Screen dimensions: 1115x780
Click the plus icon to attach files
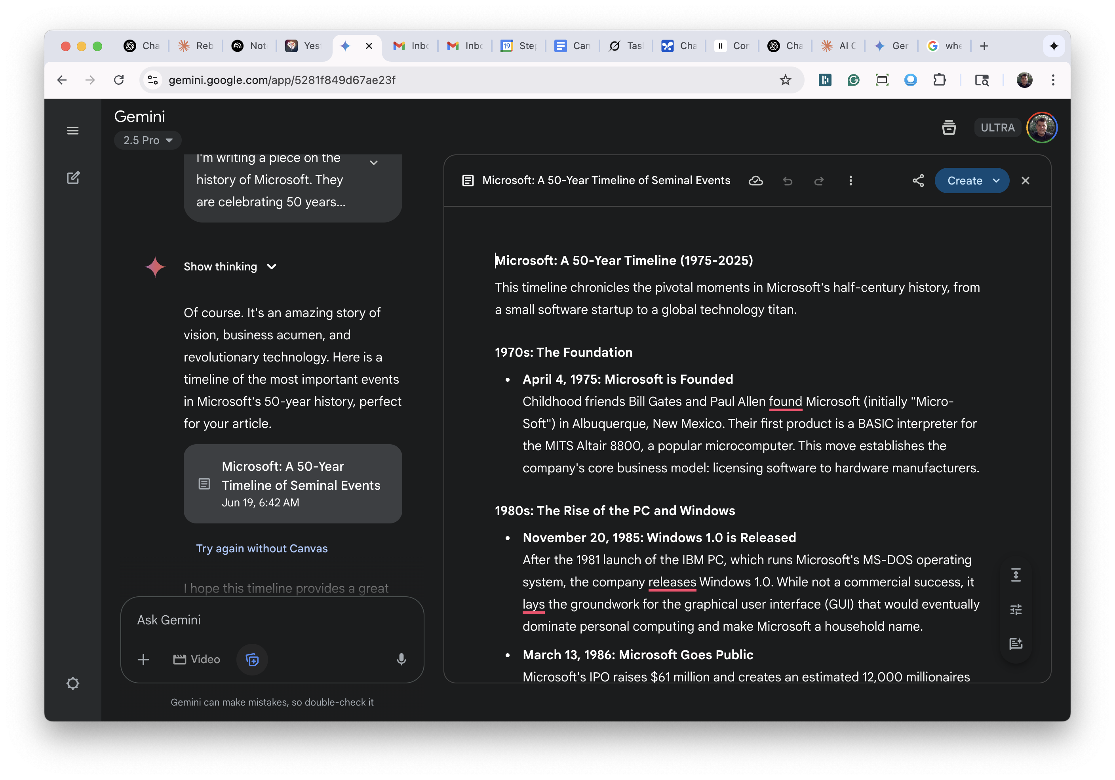coord(144,660)
